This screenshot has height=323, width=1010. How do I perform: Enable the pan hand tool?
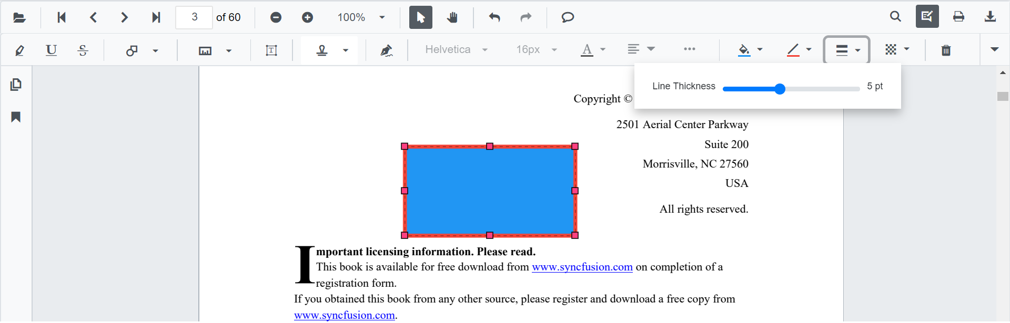tap(452, 17)
